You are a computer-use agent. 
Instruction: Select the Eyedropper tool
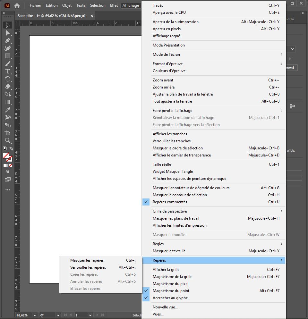coord(7,110)
